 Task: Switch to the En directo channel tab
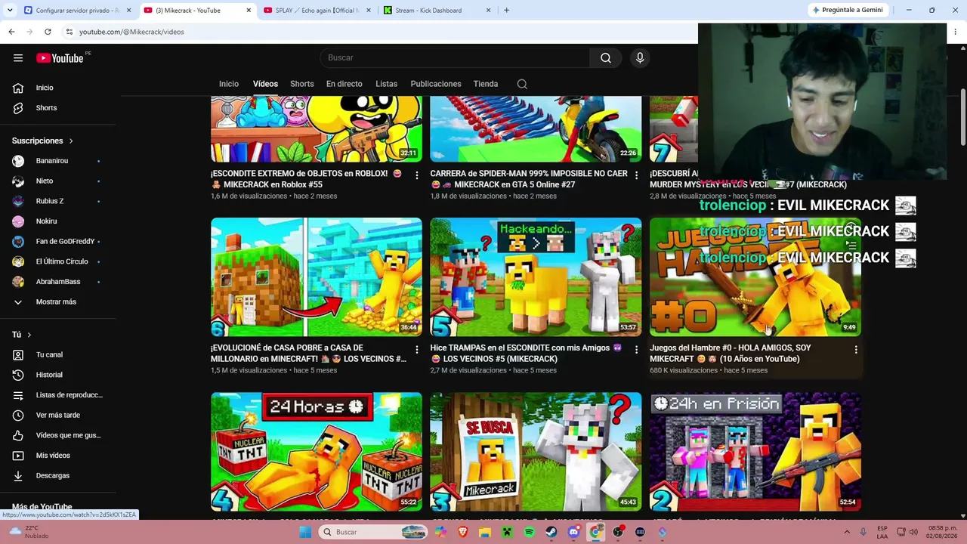tap(344, 84)
